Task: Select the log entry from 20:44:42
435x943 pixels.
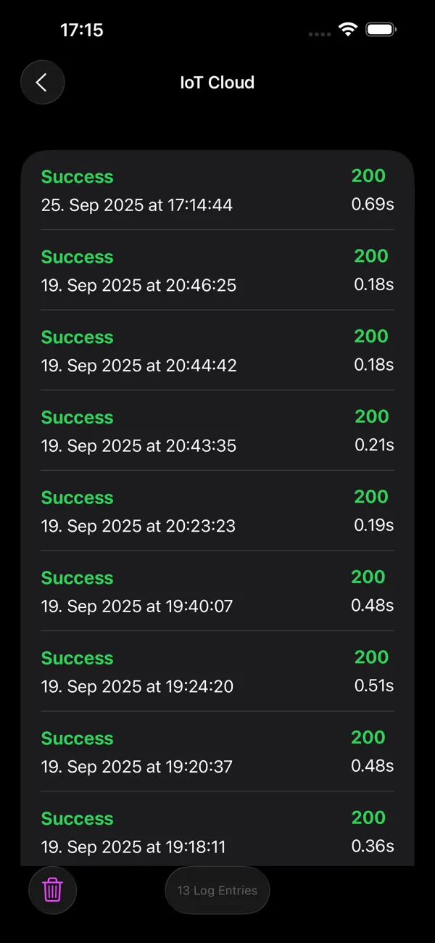Action: pyautogui.click(x=217, y=350)
